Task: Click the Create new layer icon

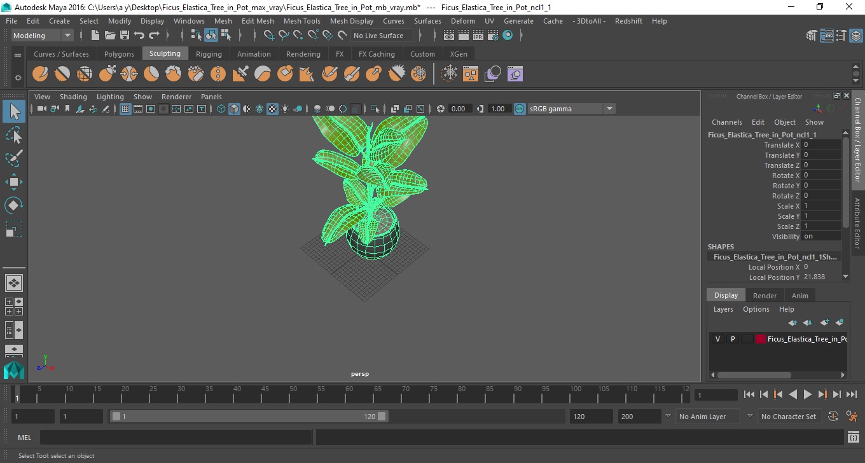Action: [825, 322]
